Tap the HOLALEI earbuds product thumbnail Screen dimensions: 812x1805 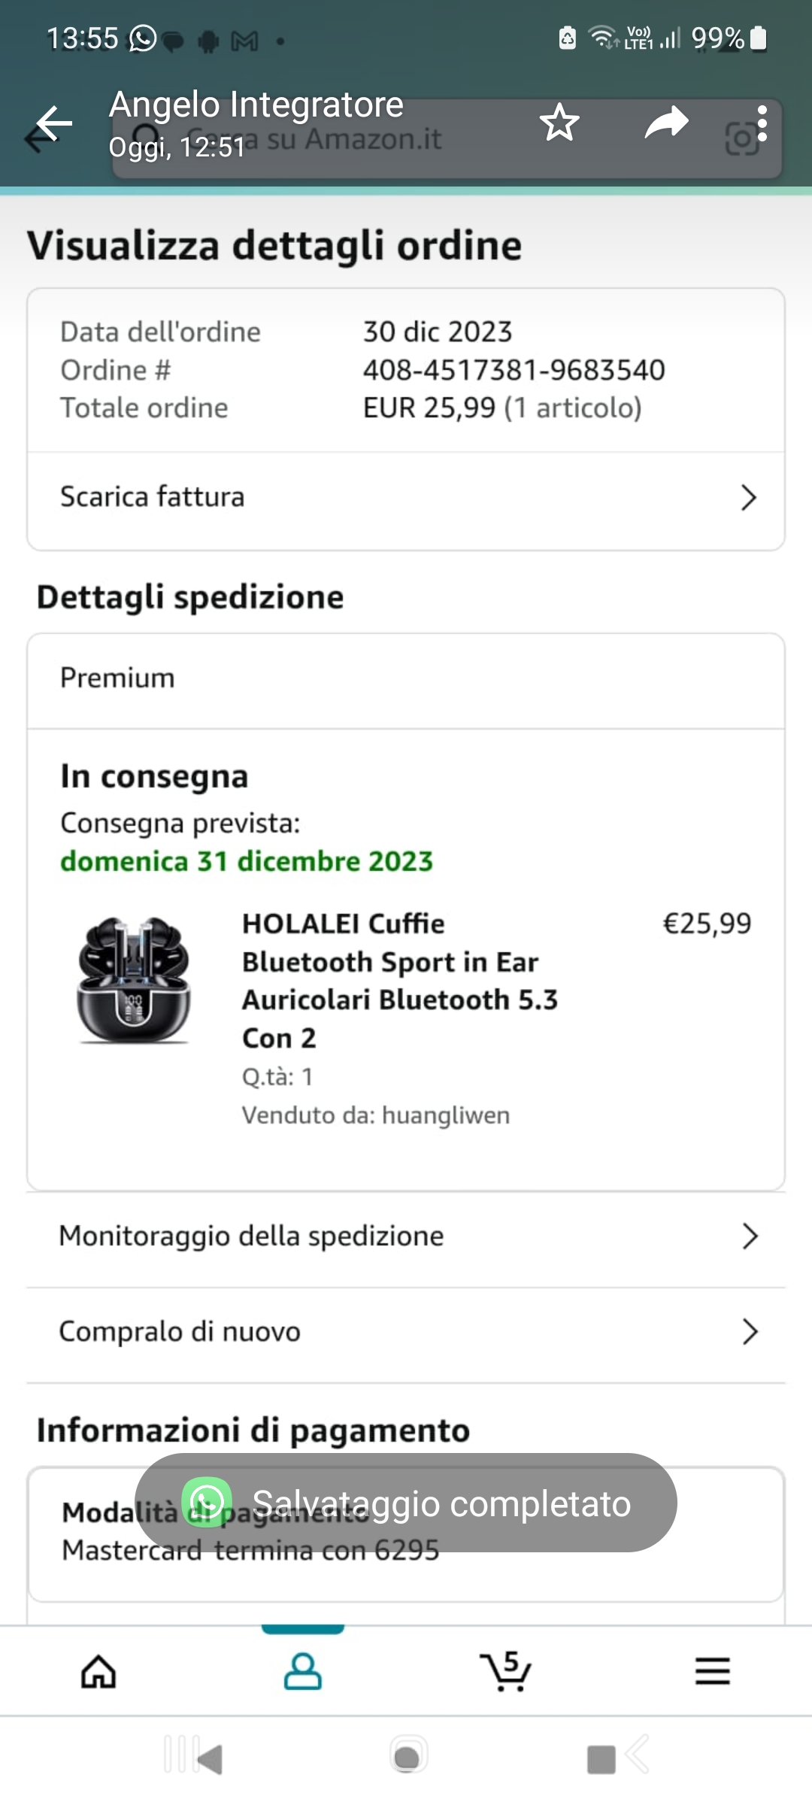134,979
